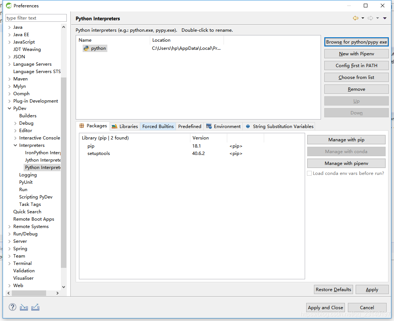394x321 pixels.
Task: Toggle Load conda env vars checkbox
Action: tap(309, 173)
